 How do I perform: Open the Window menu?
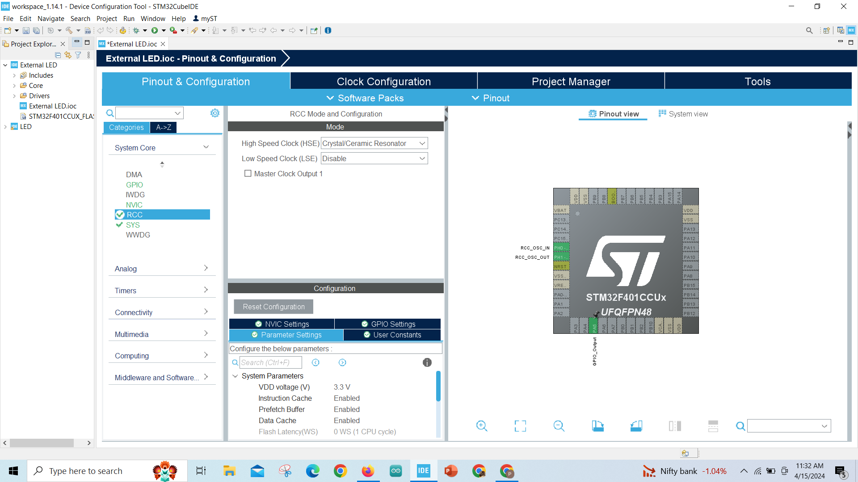(153, 19)
